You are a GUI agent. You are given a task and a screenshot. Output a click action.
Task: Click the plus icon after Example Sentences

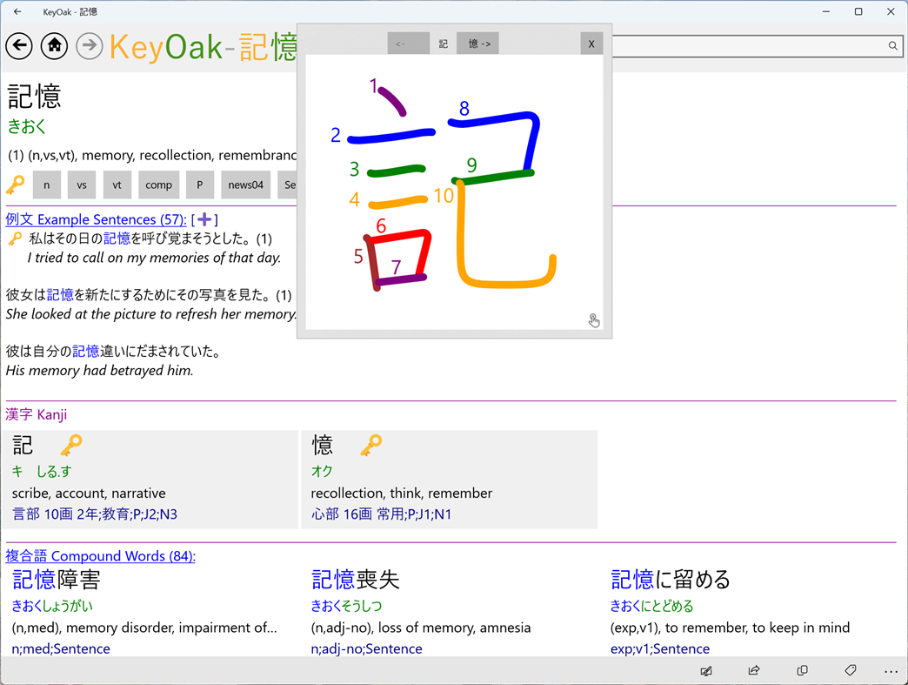[x=205, y=218]
